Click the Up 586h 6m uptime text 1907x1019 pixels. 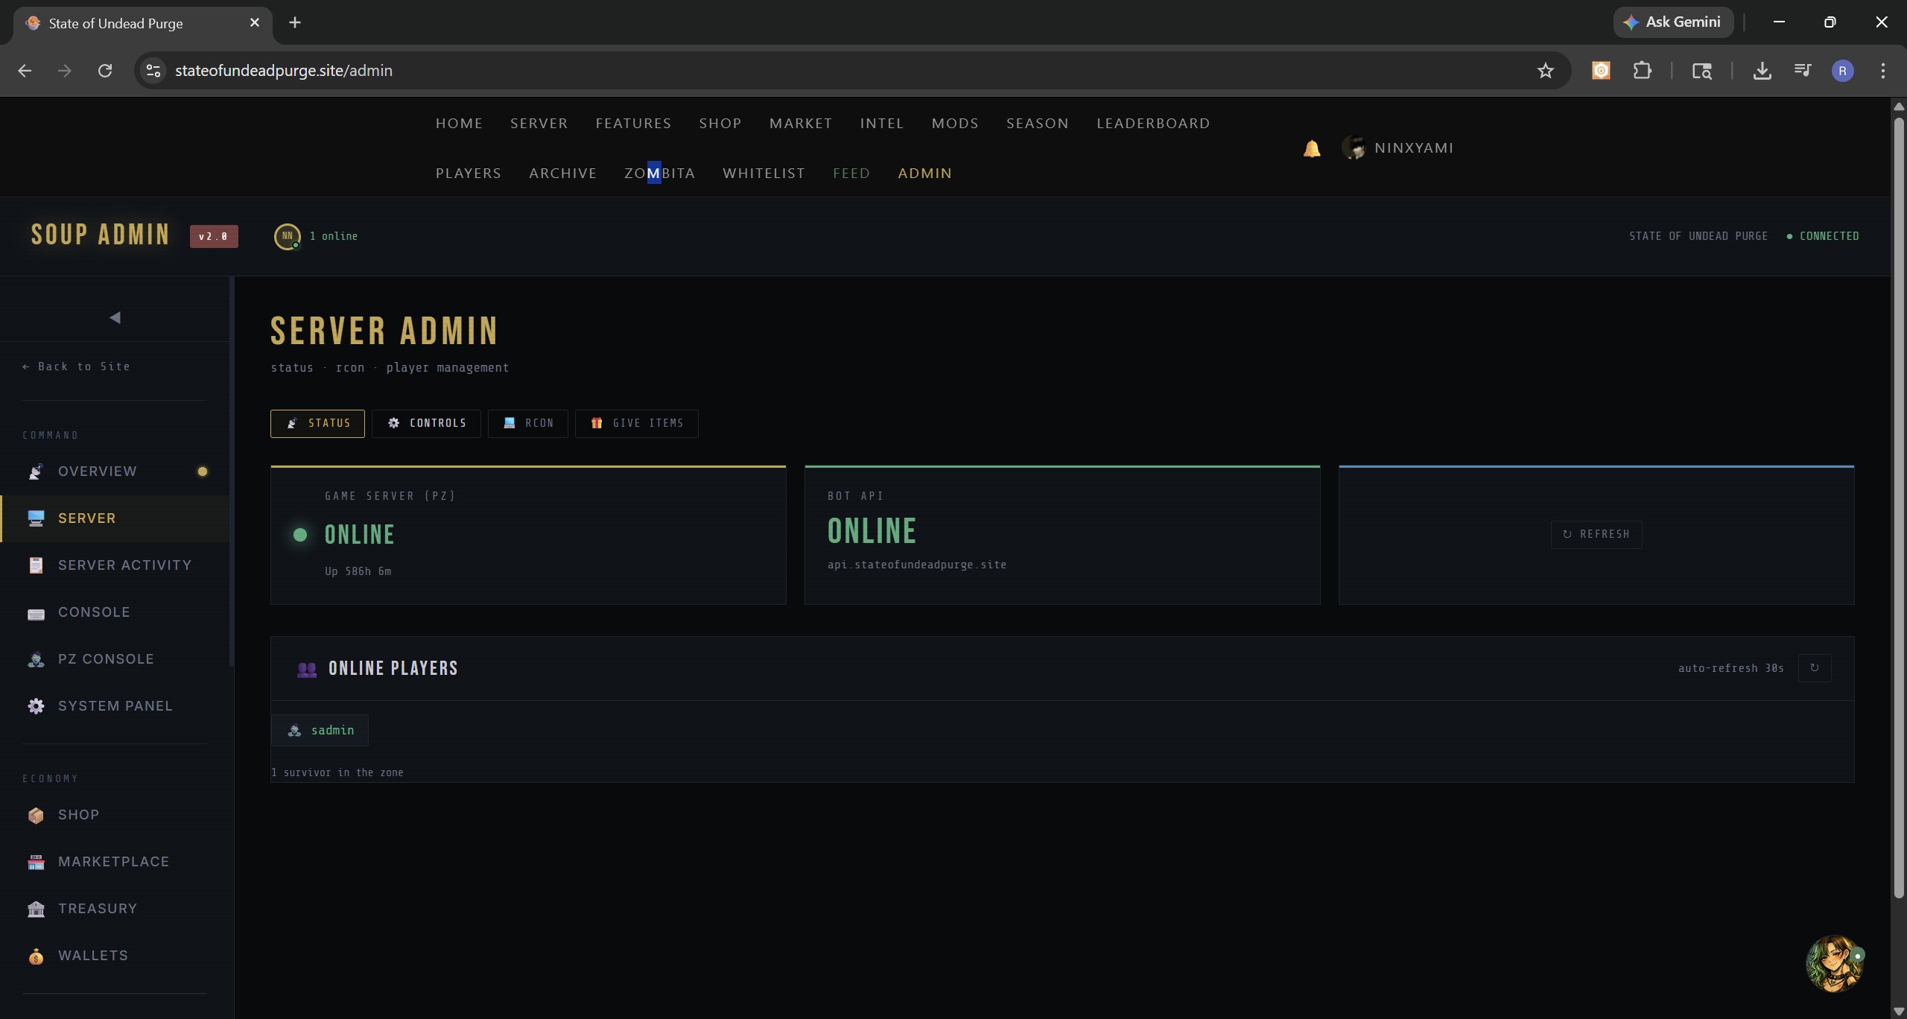click(x=358, y=571)
